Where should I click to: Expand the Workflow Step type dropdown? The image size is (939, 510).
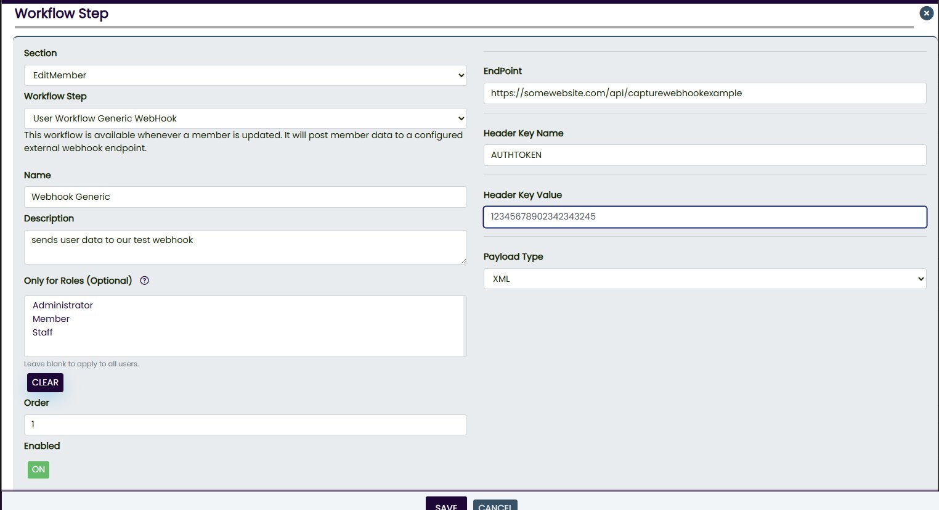245,118
